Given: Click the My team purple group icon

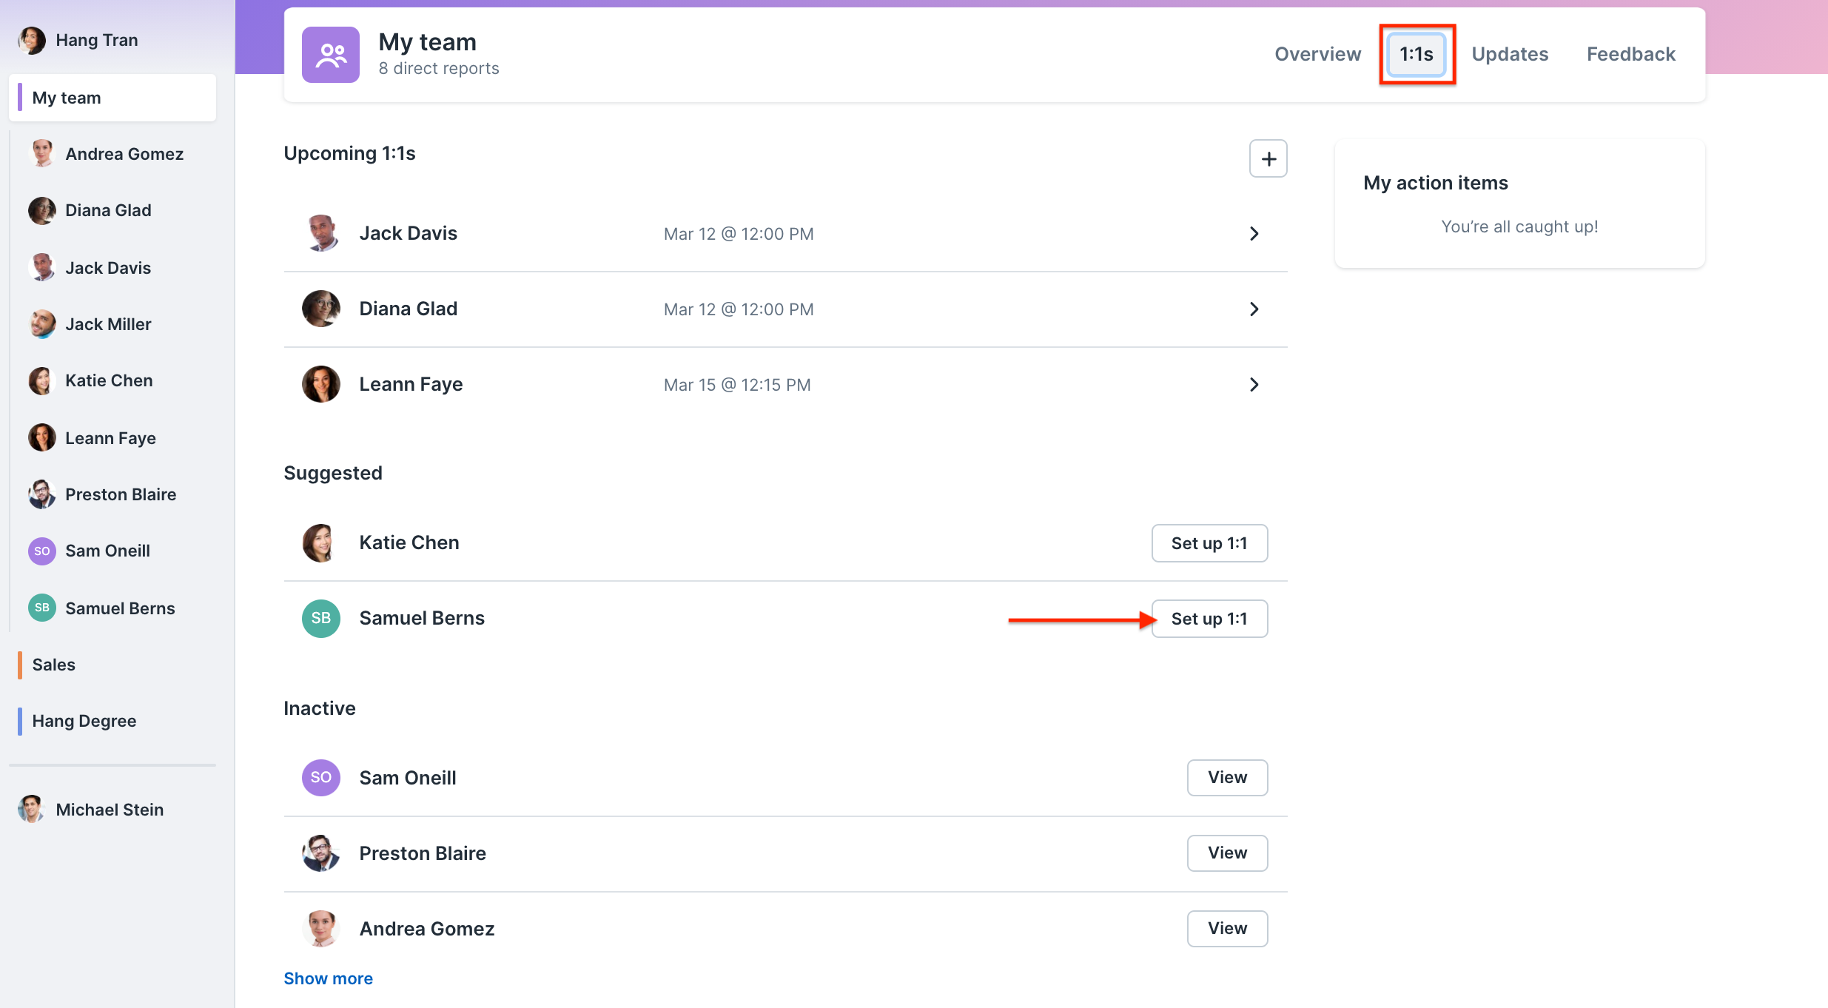Looking at the screenshot, I should (x=330, y=55).
